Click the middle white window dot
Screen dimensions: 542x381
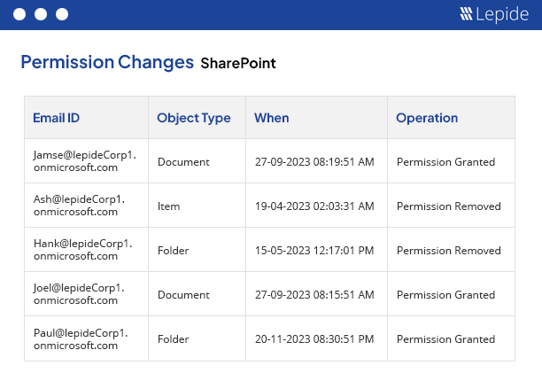[x=40, y=14]
